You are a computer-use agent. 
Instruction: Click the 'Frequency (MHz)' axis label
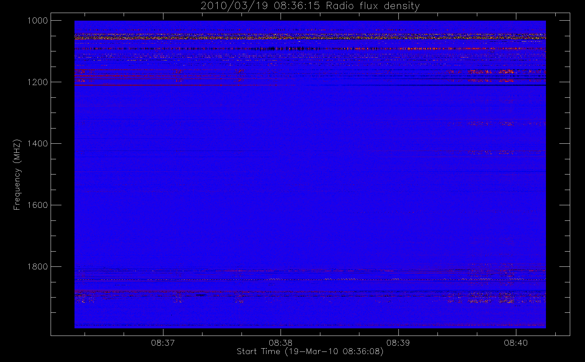(x=17, y=174)
